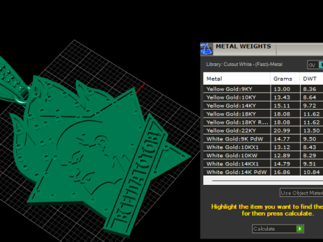This screenshot has width=323, height=242.
Task: Click the 13.00 grams value
Action: [x=282, y=89]
